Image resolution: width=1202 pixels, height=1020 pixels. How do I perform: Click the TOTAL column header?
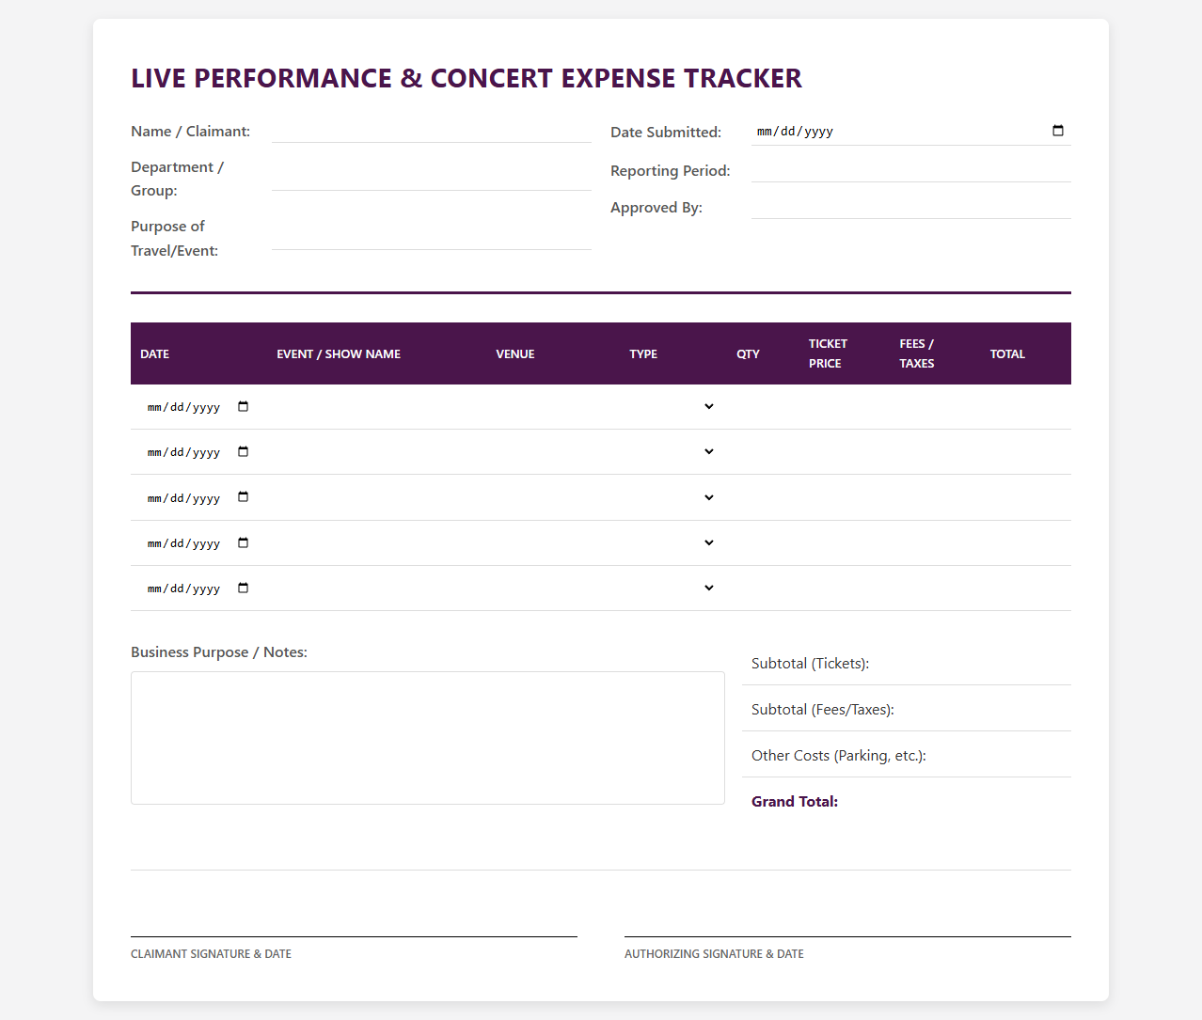click(x=1007, y=354)
